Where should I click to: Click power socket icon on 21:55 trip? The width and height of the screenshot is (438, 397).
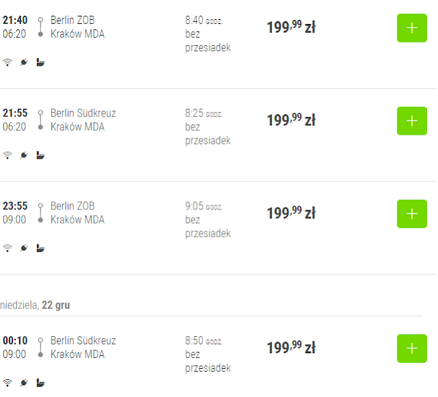[x=24, y=155]
